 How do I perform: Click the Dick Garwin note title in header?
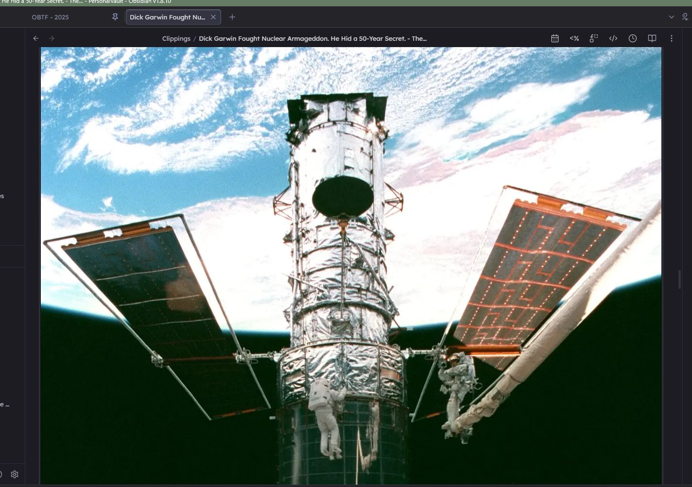(312, 38)
